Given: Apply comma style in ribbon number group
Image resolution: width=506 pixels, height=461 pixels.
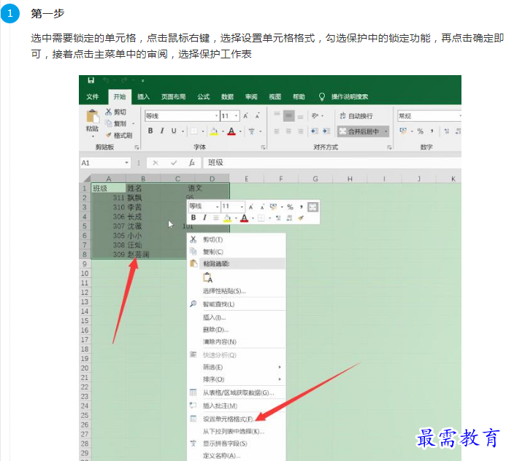Looking at the screenshot, I should click(432, 131).
